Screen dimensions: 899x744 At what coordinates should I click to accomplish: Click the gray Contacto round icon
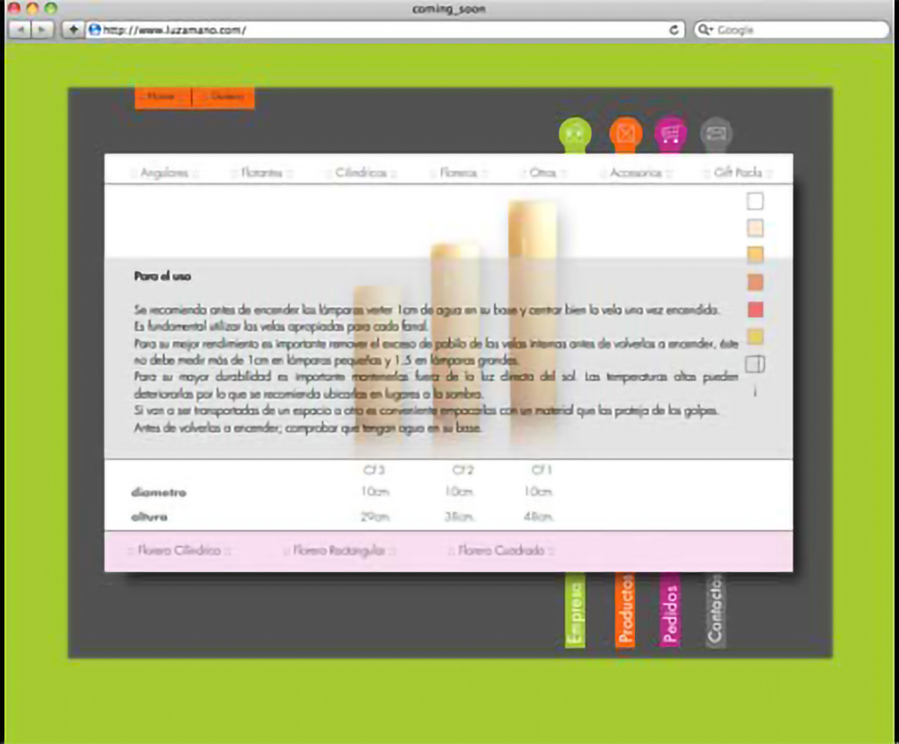[715, 134]
